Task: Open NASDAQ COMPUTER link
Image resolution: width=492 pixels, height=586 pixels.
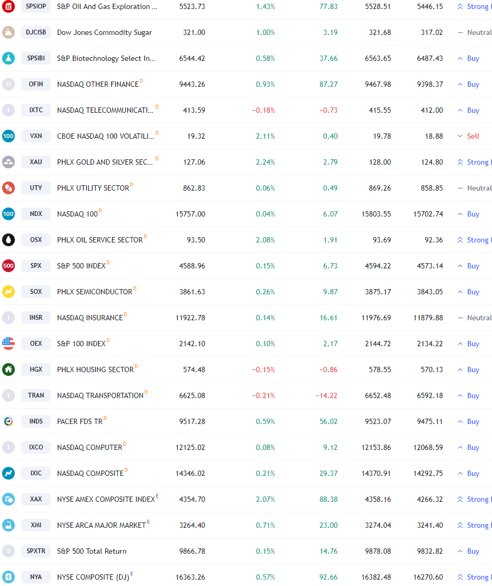Action: coord(89,447)
